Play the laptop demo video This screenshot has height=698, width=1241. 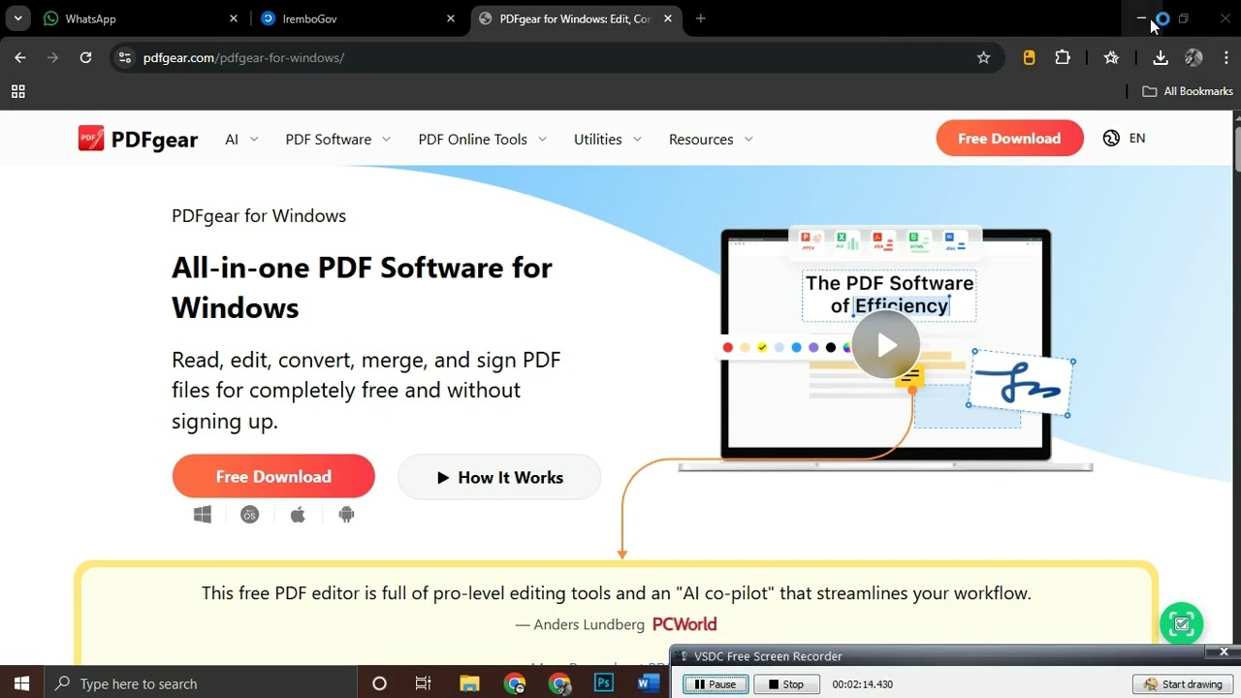tap(886, 344)
